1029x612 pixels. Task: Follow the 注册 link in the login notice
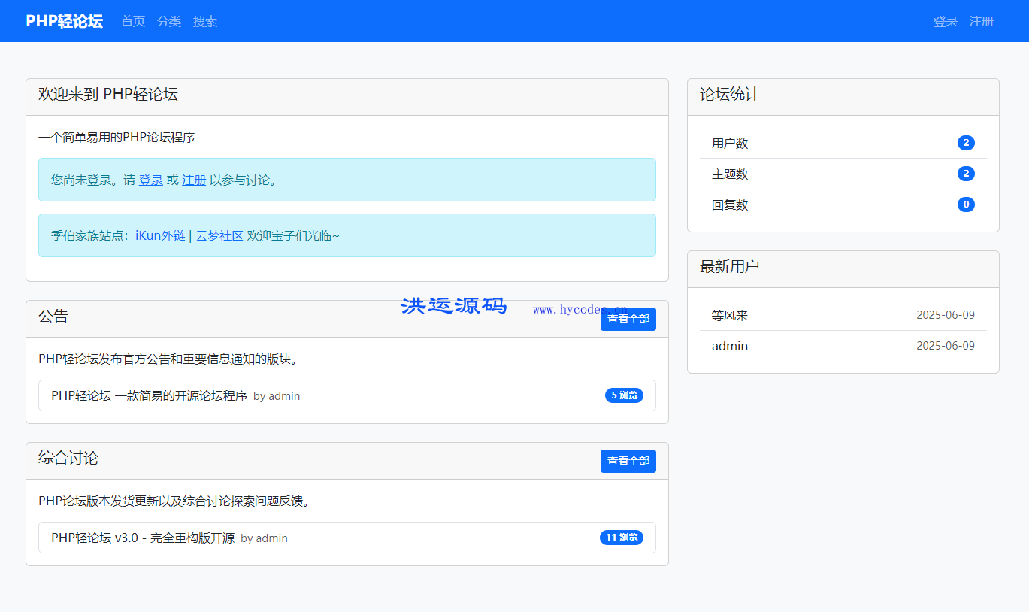(x=194, y=180)
